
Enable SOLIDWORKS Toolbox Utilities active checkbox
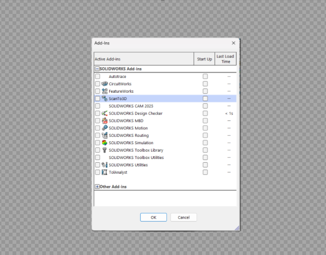pyautogui.click(x=98, y=157)
